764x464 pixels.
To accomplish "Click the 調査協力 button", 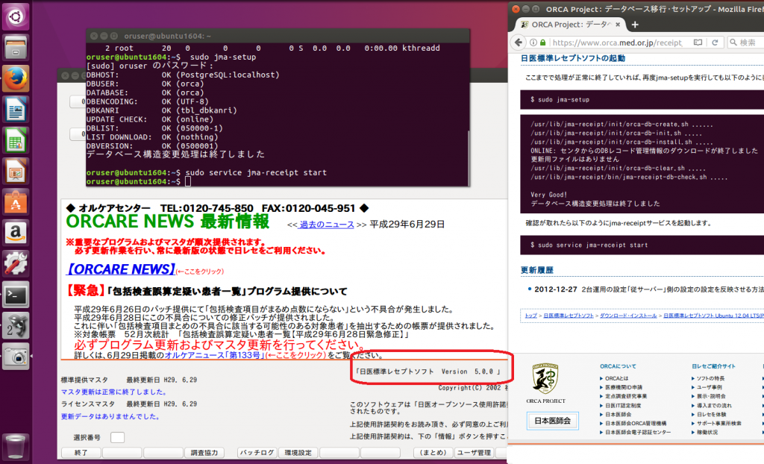I will tap(204, 453).
